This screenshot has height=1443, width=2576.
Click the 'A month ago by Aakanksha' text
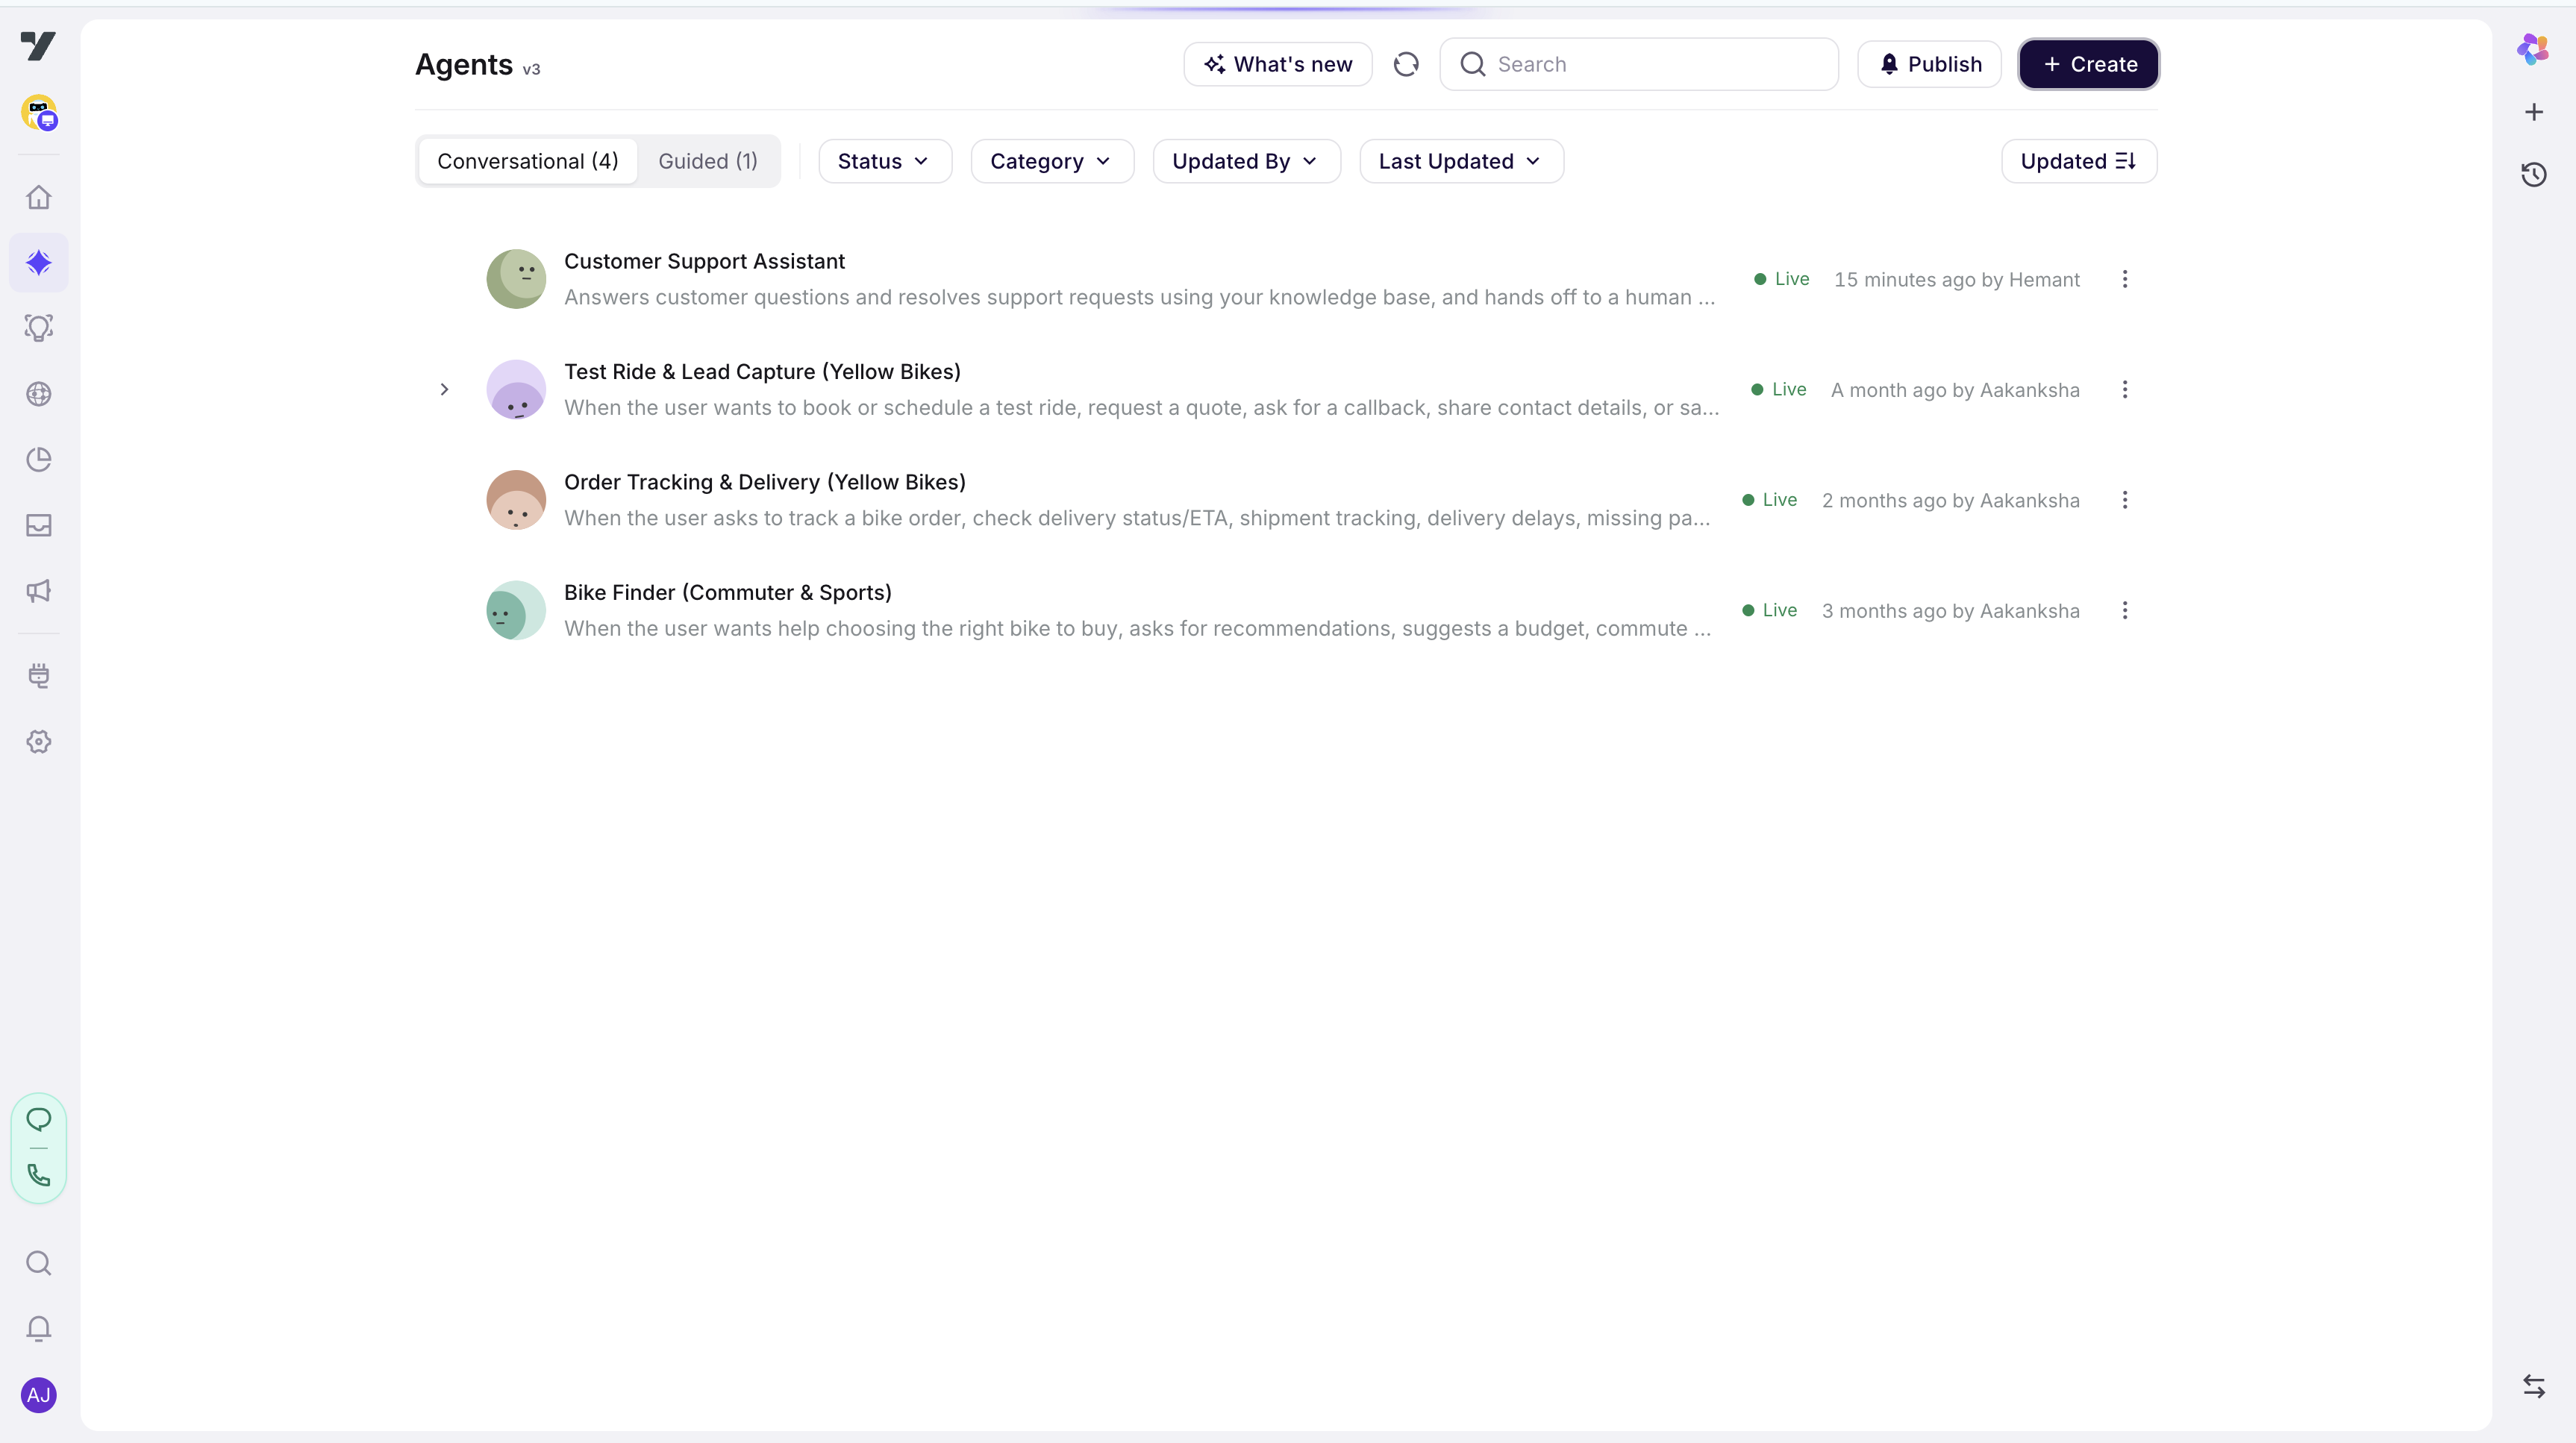tap(1955, 390)
